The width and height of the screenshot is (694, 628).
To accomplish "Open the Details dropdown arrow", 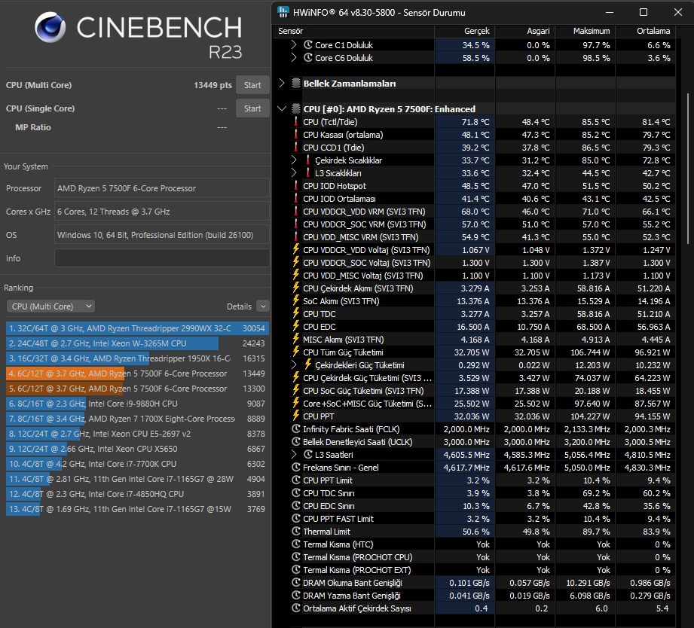I will click(x=263, y=306).
